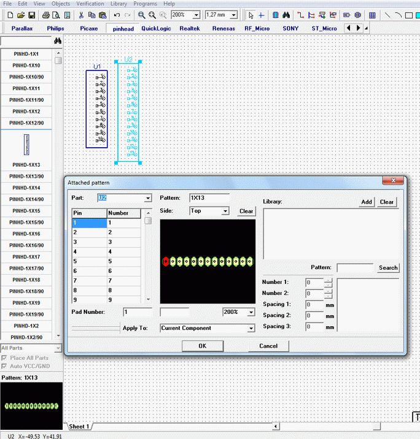
Task: Select PINHD-1X13 in the component list
Action: pyautogui.click(x=26, y=165)
